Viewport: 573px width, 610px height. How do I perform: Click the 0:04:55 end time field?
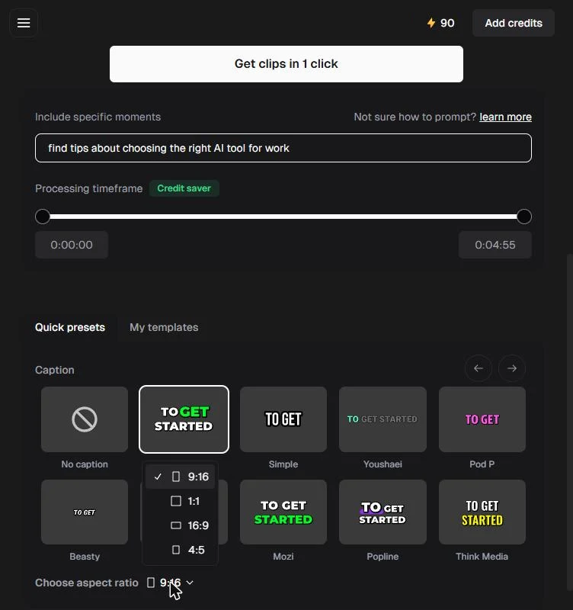click(495, 245)
